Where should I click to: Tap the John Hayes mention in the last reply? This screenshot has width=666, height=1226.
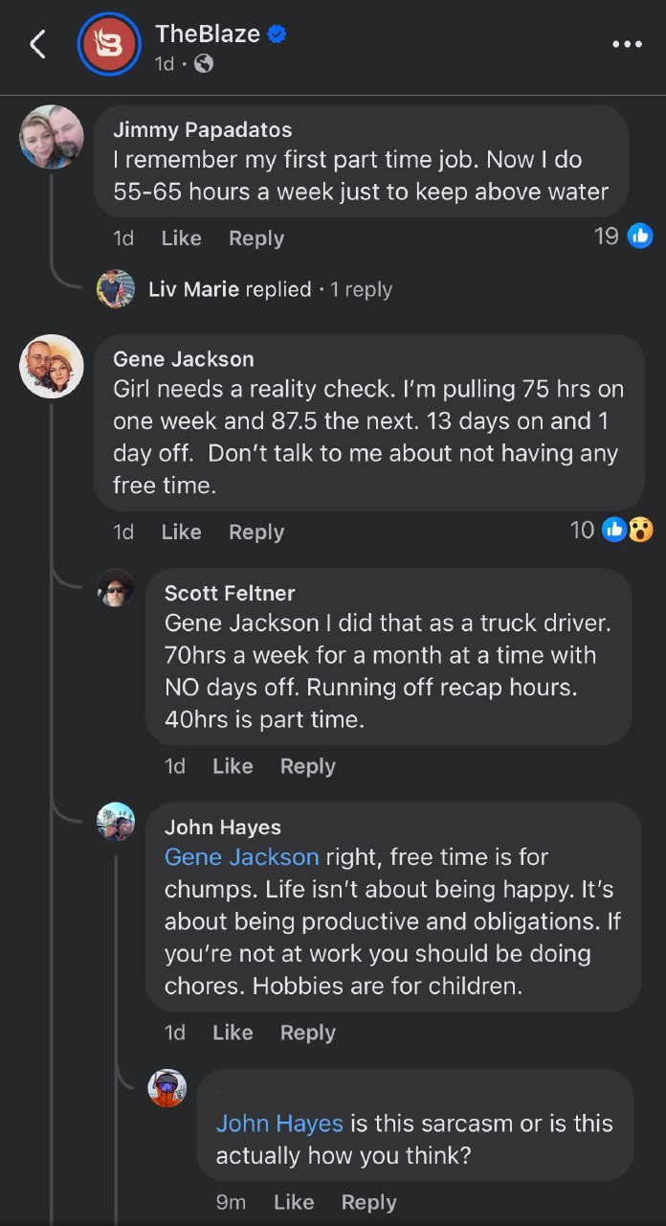pos(279,1124)
